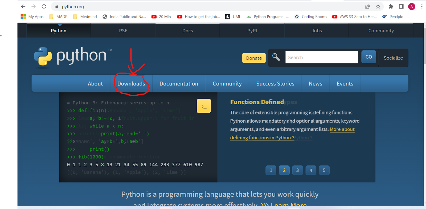Bookmark this page with the star icon

[x=378, y=7]
